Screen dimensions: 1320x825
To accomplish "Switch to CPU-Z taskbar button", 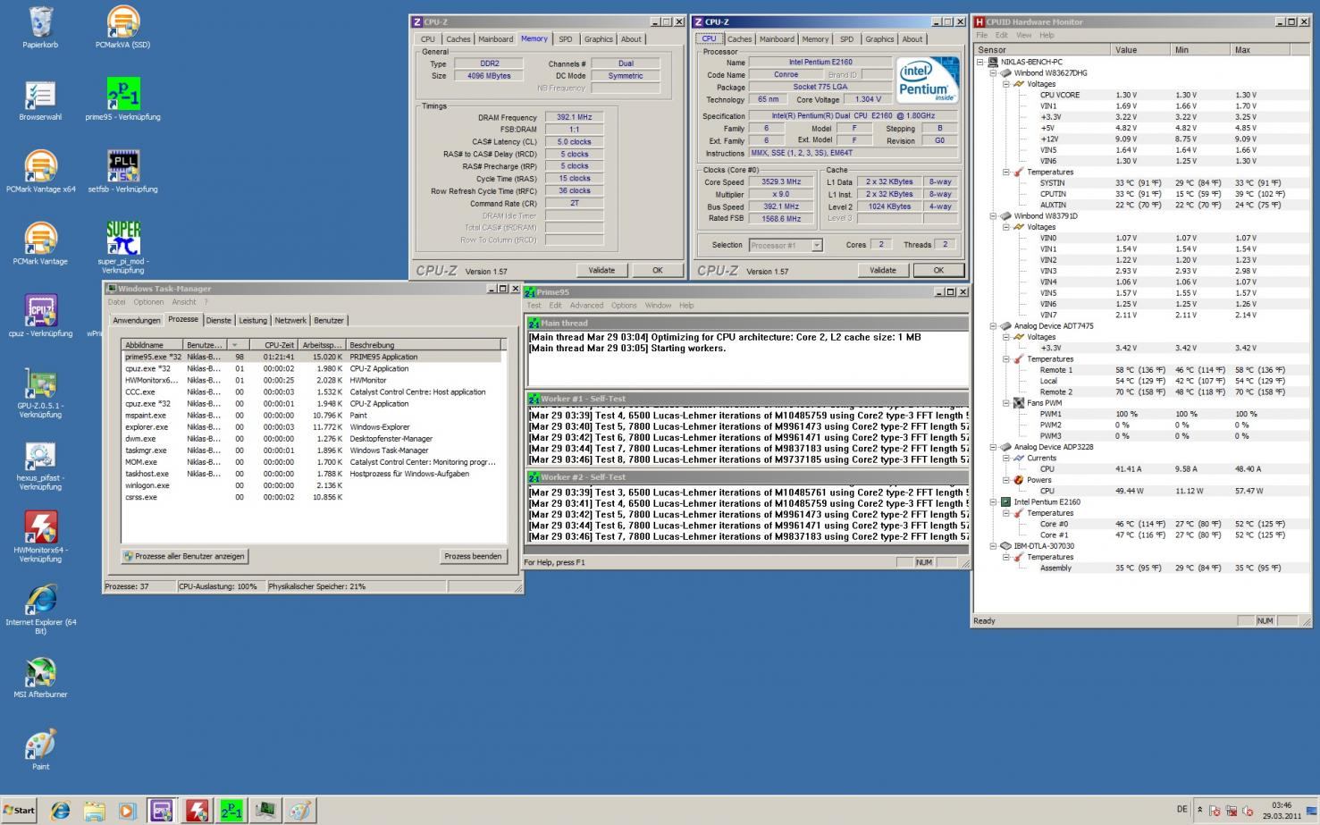I will click(x=162, y=811).
